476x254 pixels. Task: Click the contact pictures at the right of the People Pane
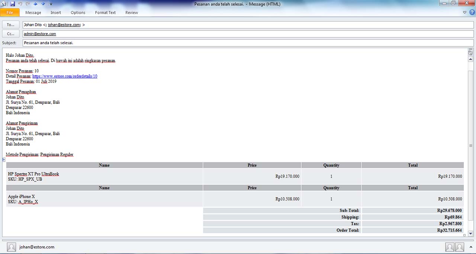tap(454, 247)
